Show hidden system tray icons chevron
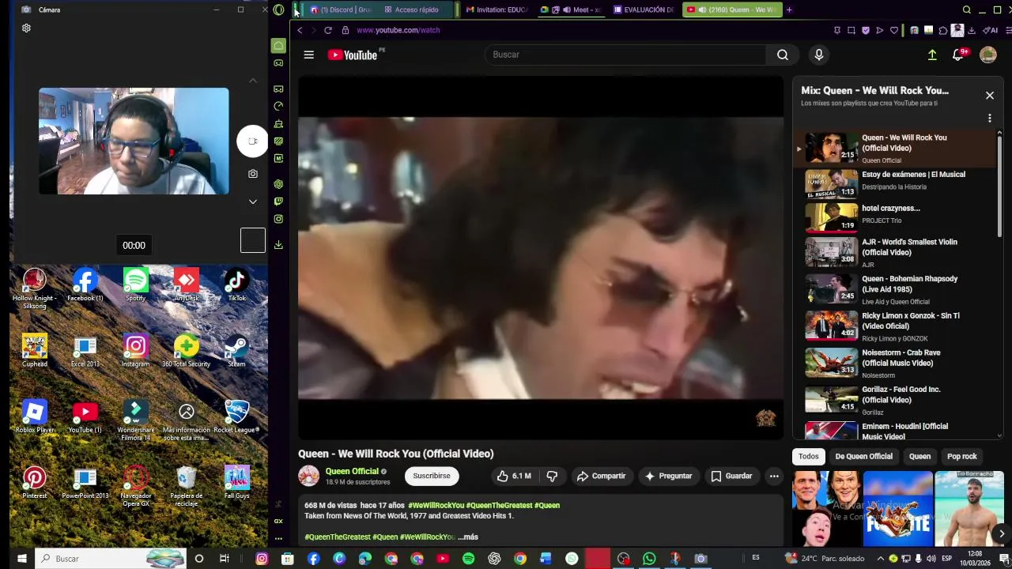Image resolution: width=1012 pixels, height=569 pixels. 881,559
